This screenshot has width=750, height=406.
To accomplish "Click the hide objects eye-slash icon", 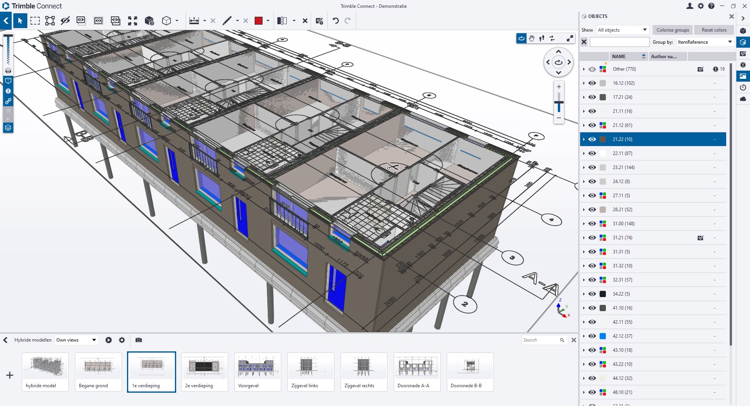I will coord(65,21).
